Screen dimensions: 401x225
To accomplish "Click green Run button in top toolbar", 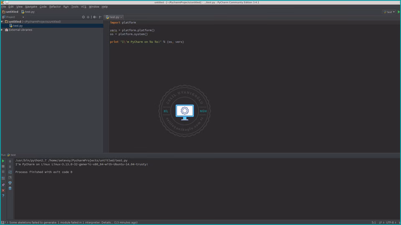I will pos(398,12).
